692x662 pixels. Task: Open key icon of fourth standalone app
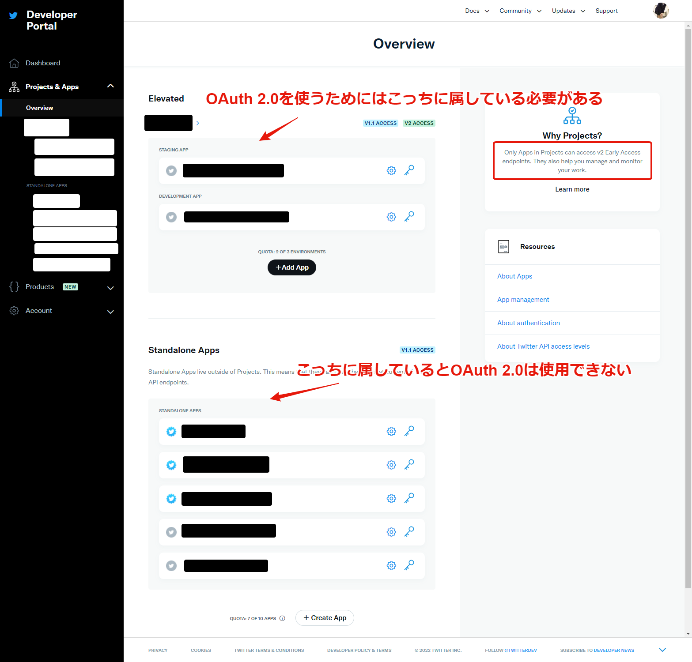409,532
